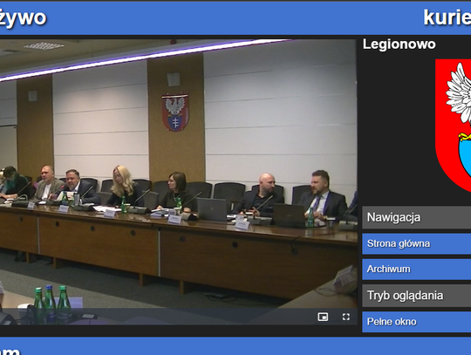
Task: Toggle picture-in-picture mode on the video
Action: tap(323, 317)
